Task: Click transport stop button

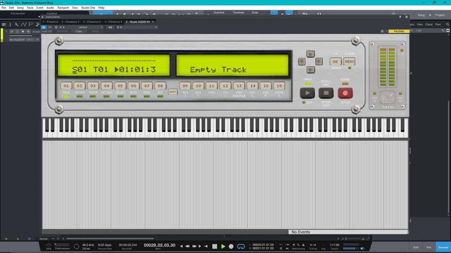Action: pos(215,246)
